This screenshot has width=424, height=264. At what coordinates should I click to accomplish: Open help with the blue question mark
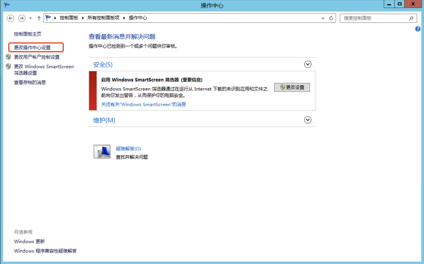(418, 29)
